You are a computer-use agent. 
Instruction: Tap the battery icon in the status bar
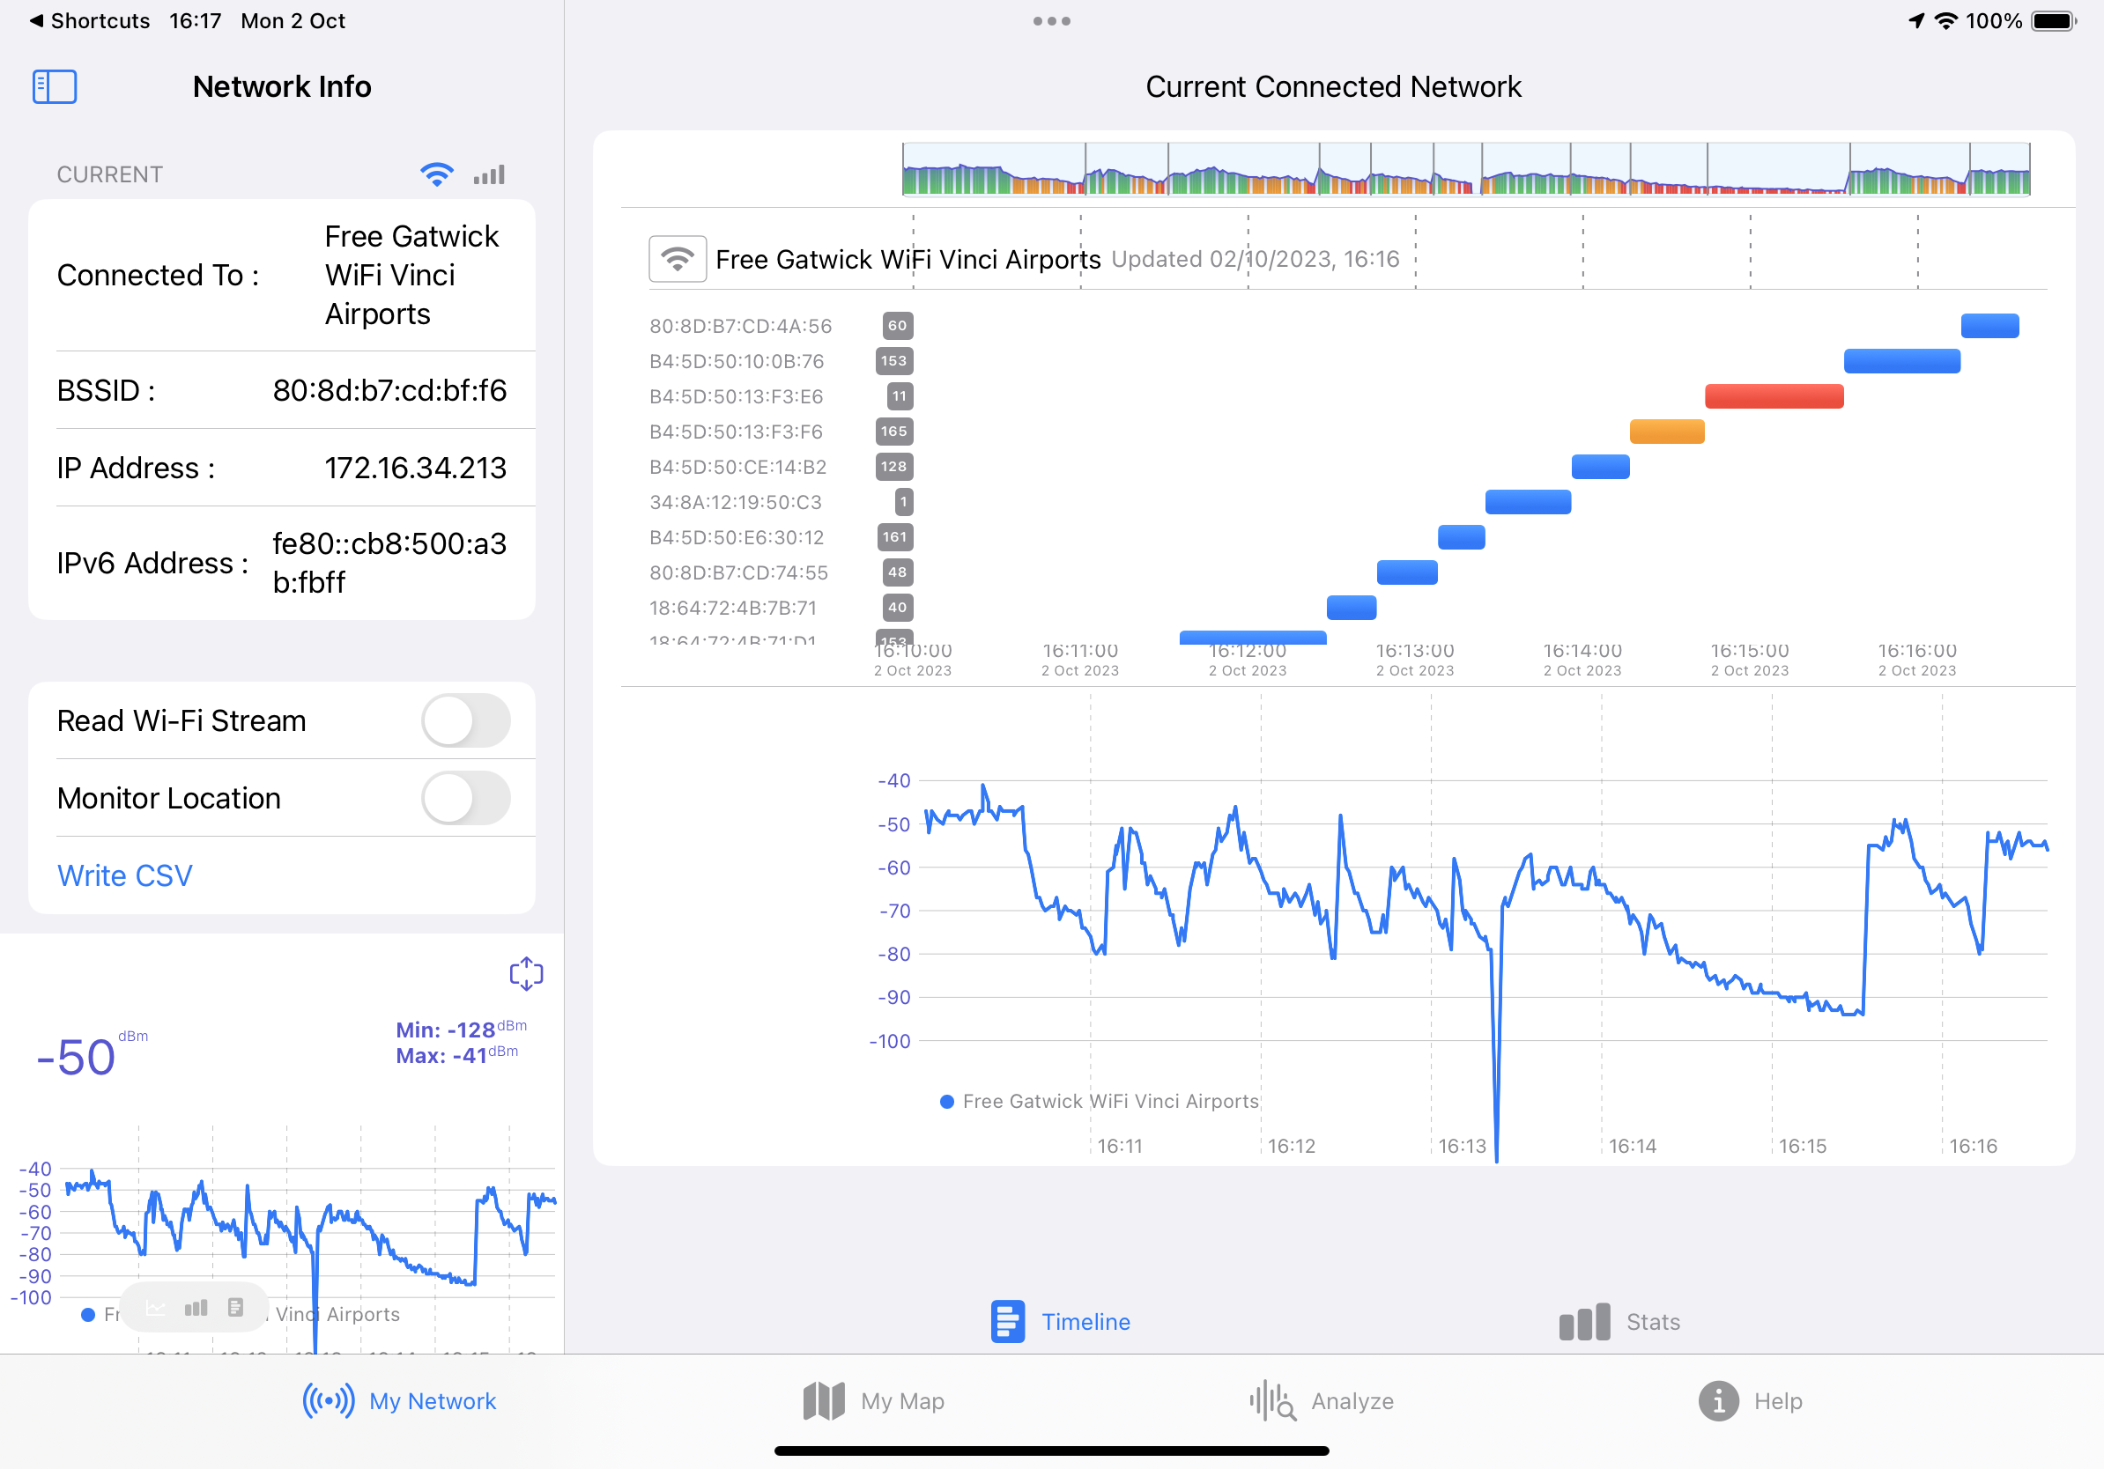click(2054, 21)
